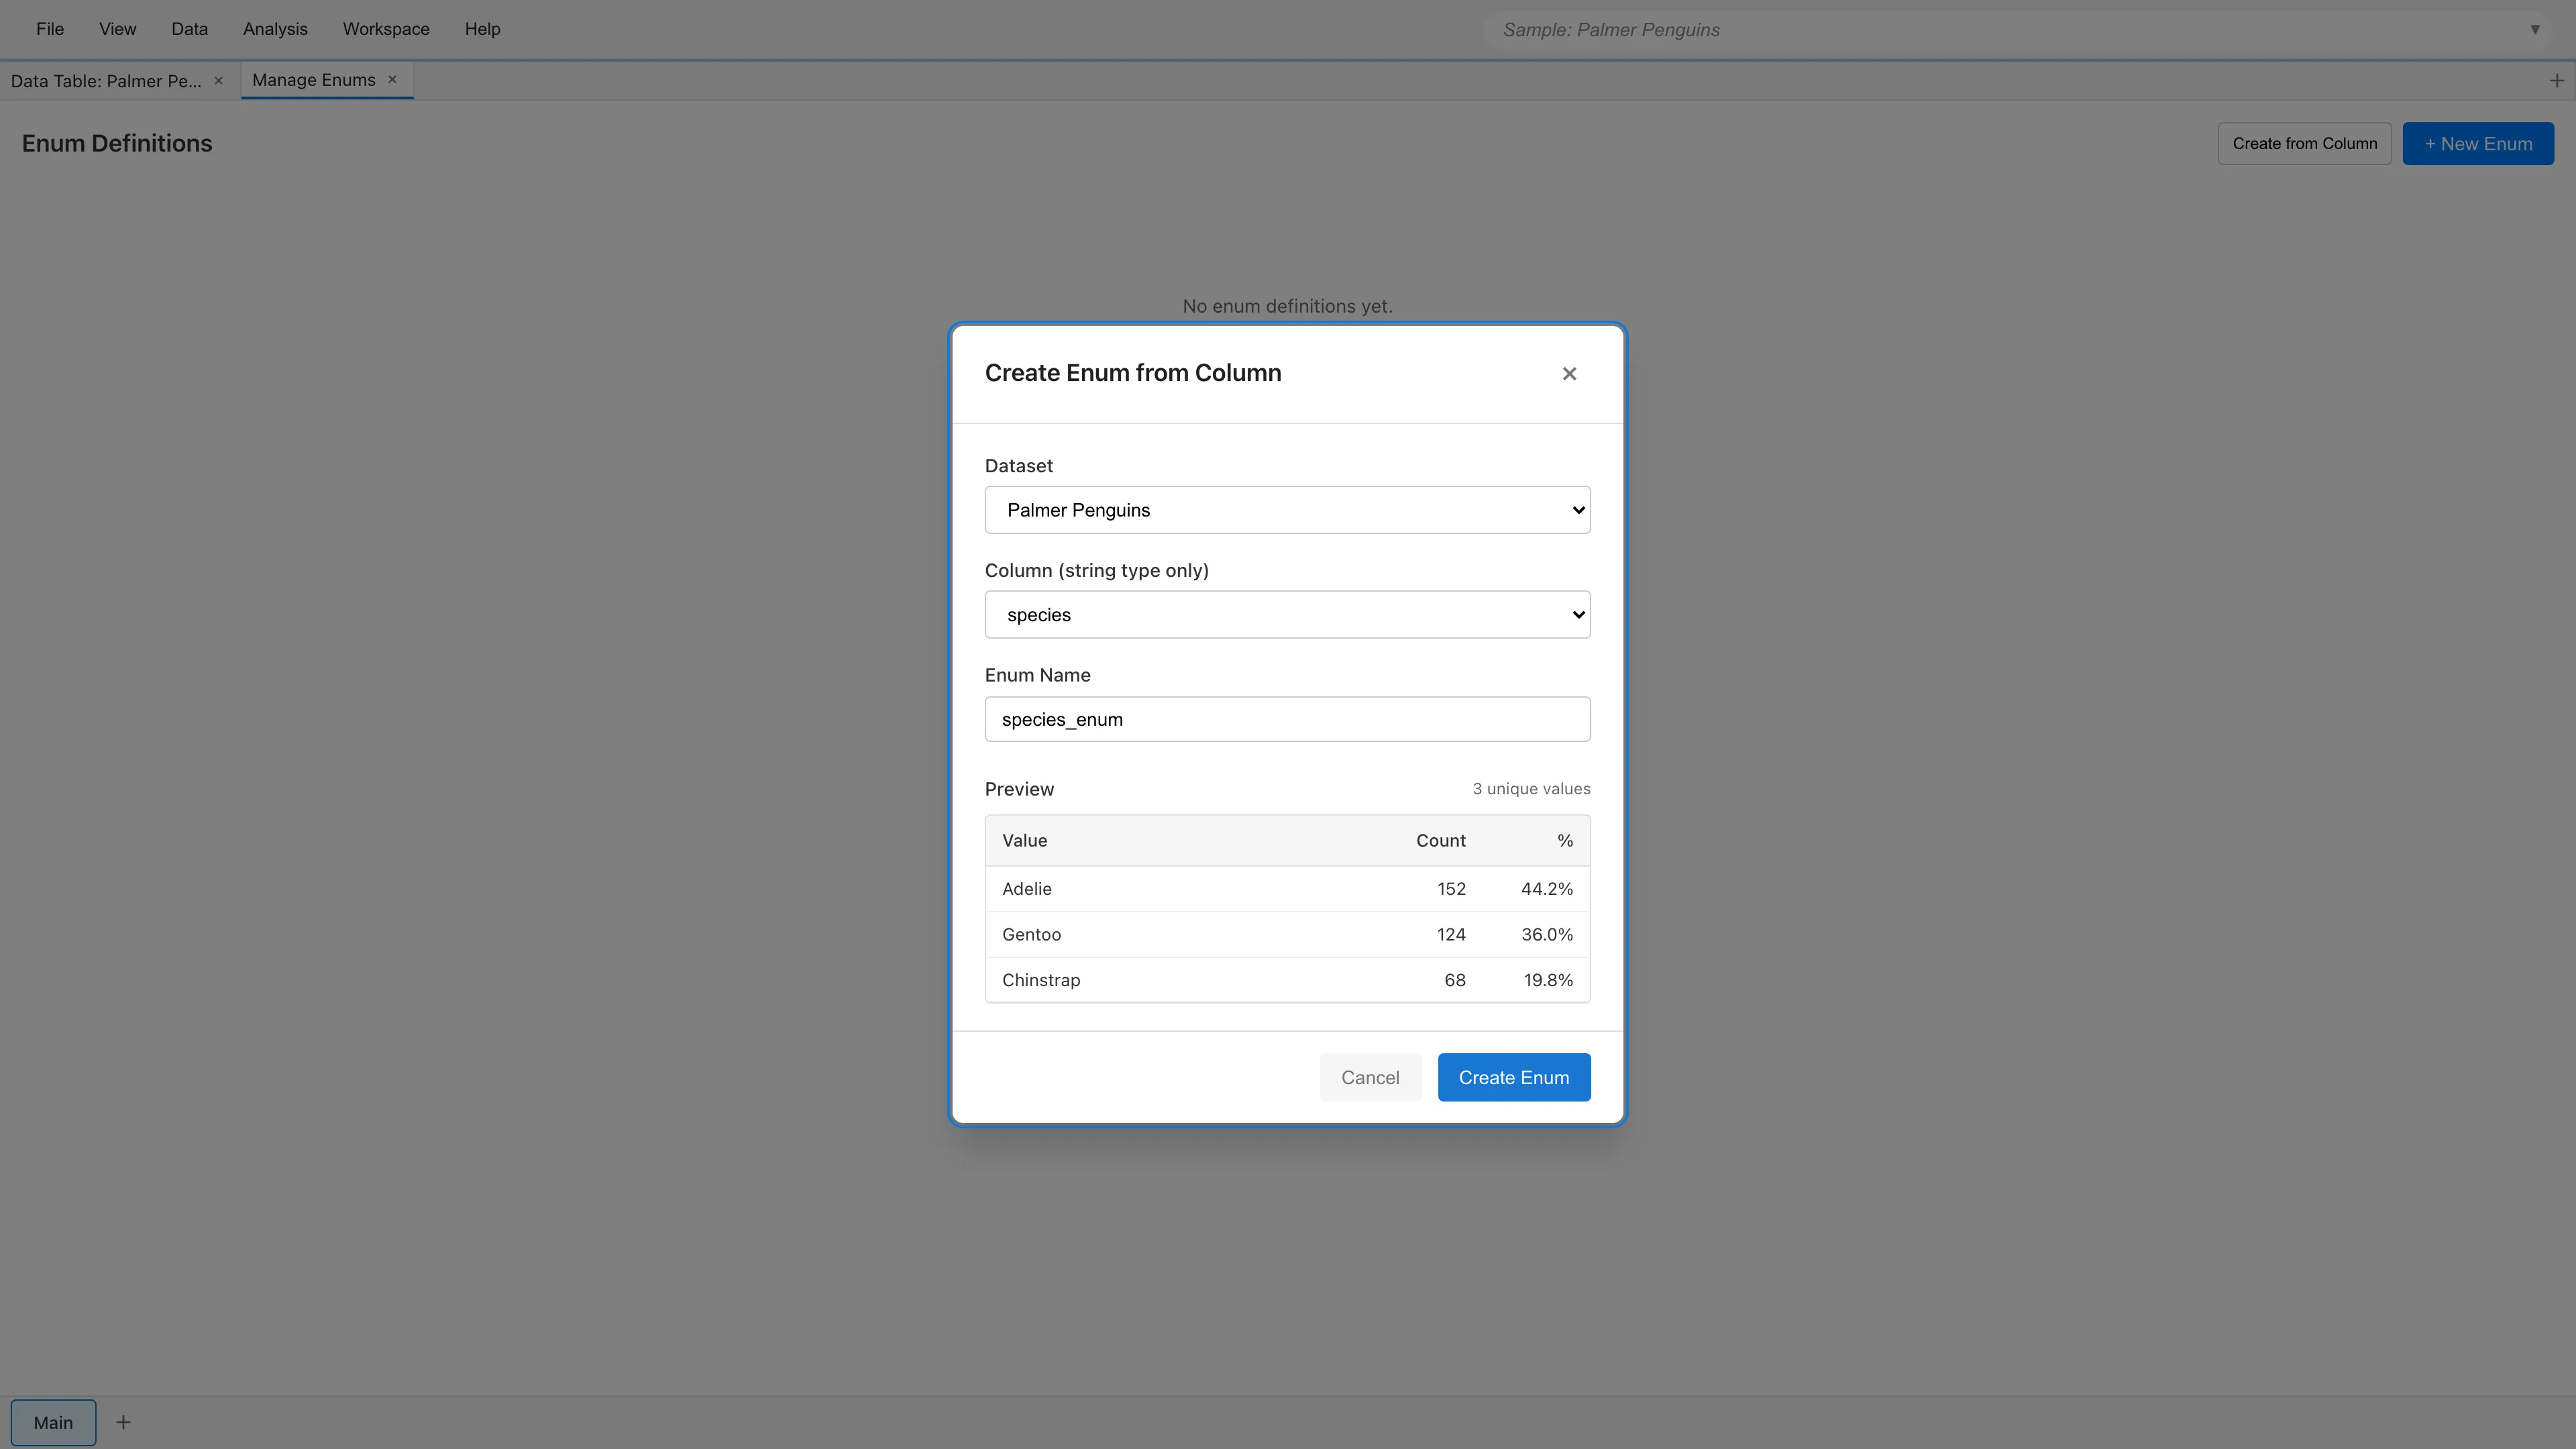The width and height of the screenshot is (2576, 1449).
Task: Open the Help menu
Action: point(482,29)
